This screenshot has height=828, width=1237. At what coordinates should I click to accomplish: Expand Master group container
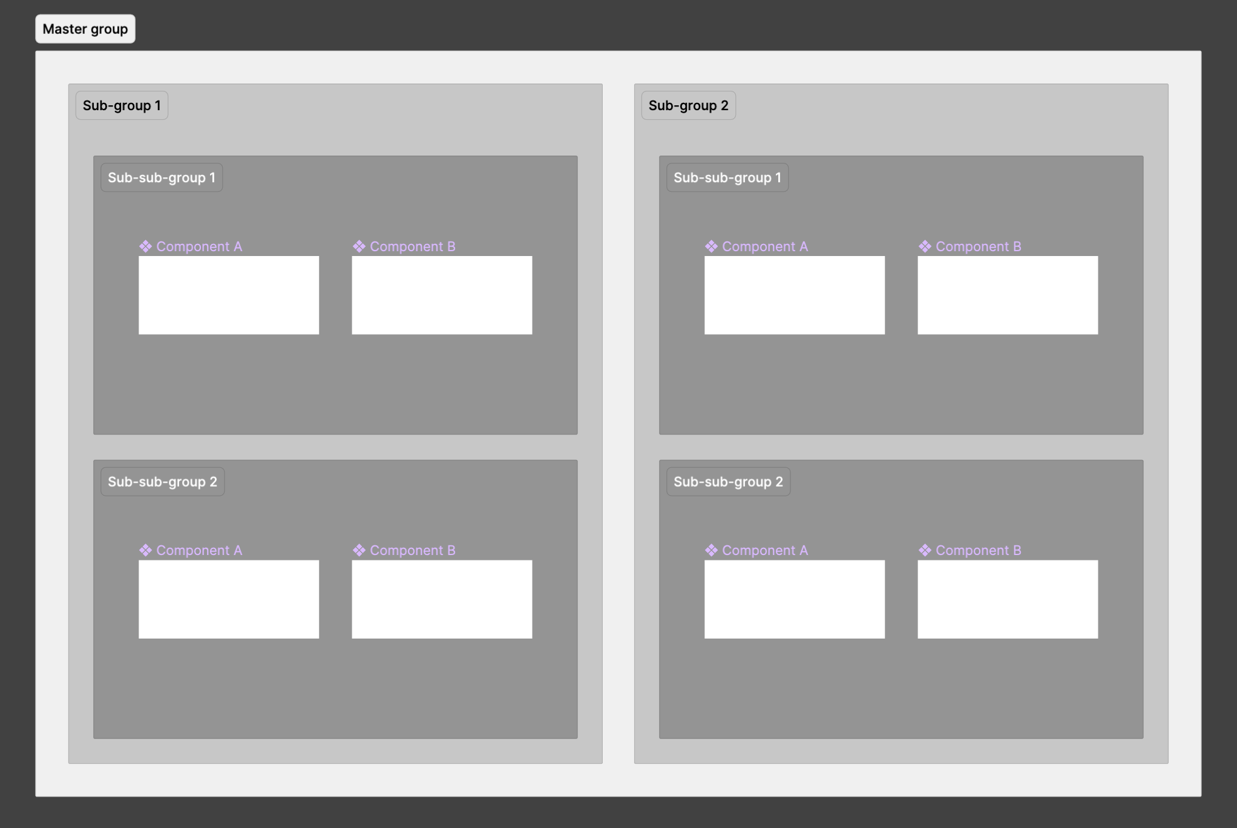[x=84, y=28]
